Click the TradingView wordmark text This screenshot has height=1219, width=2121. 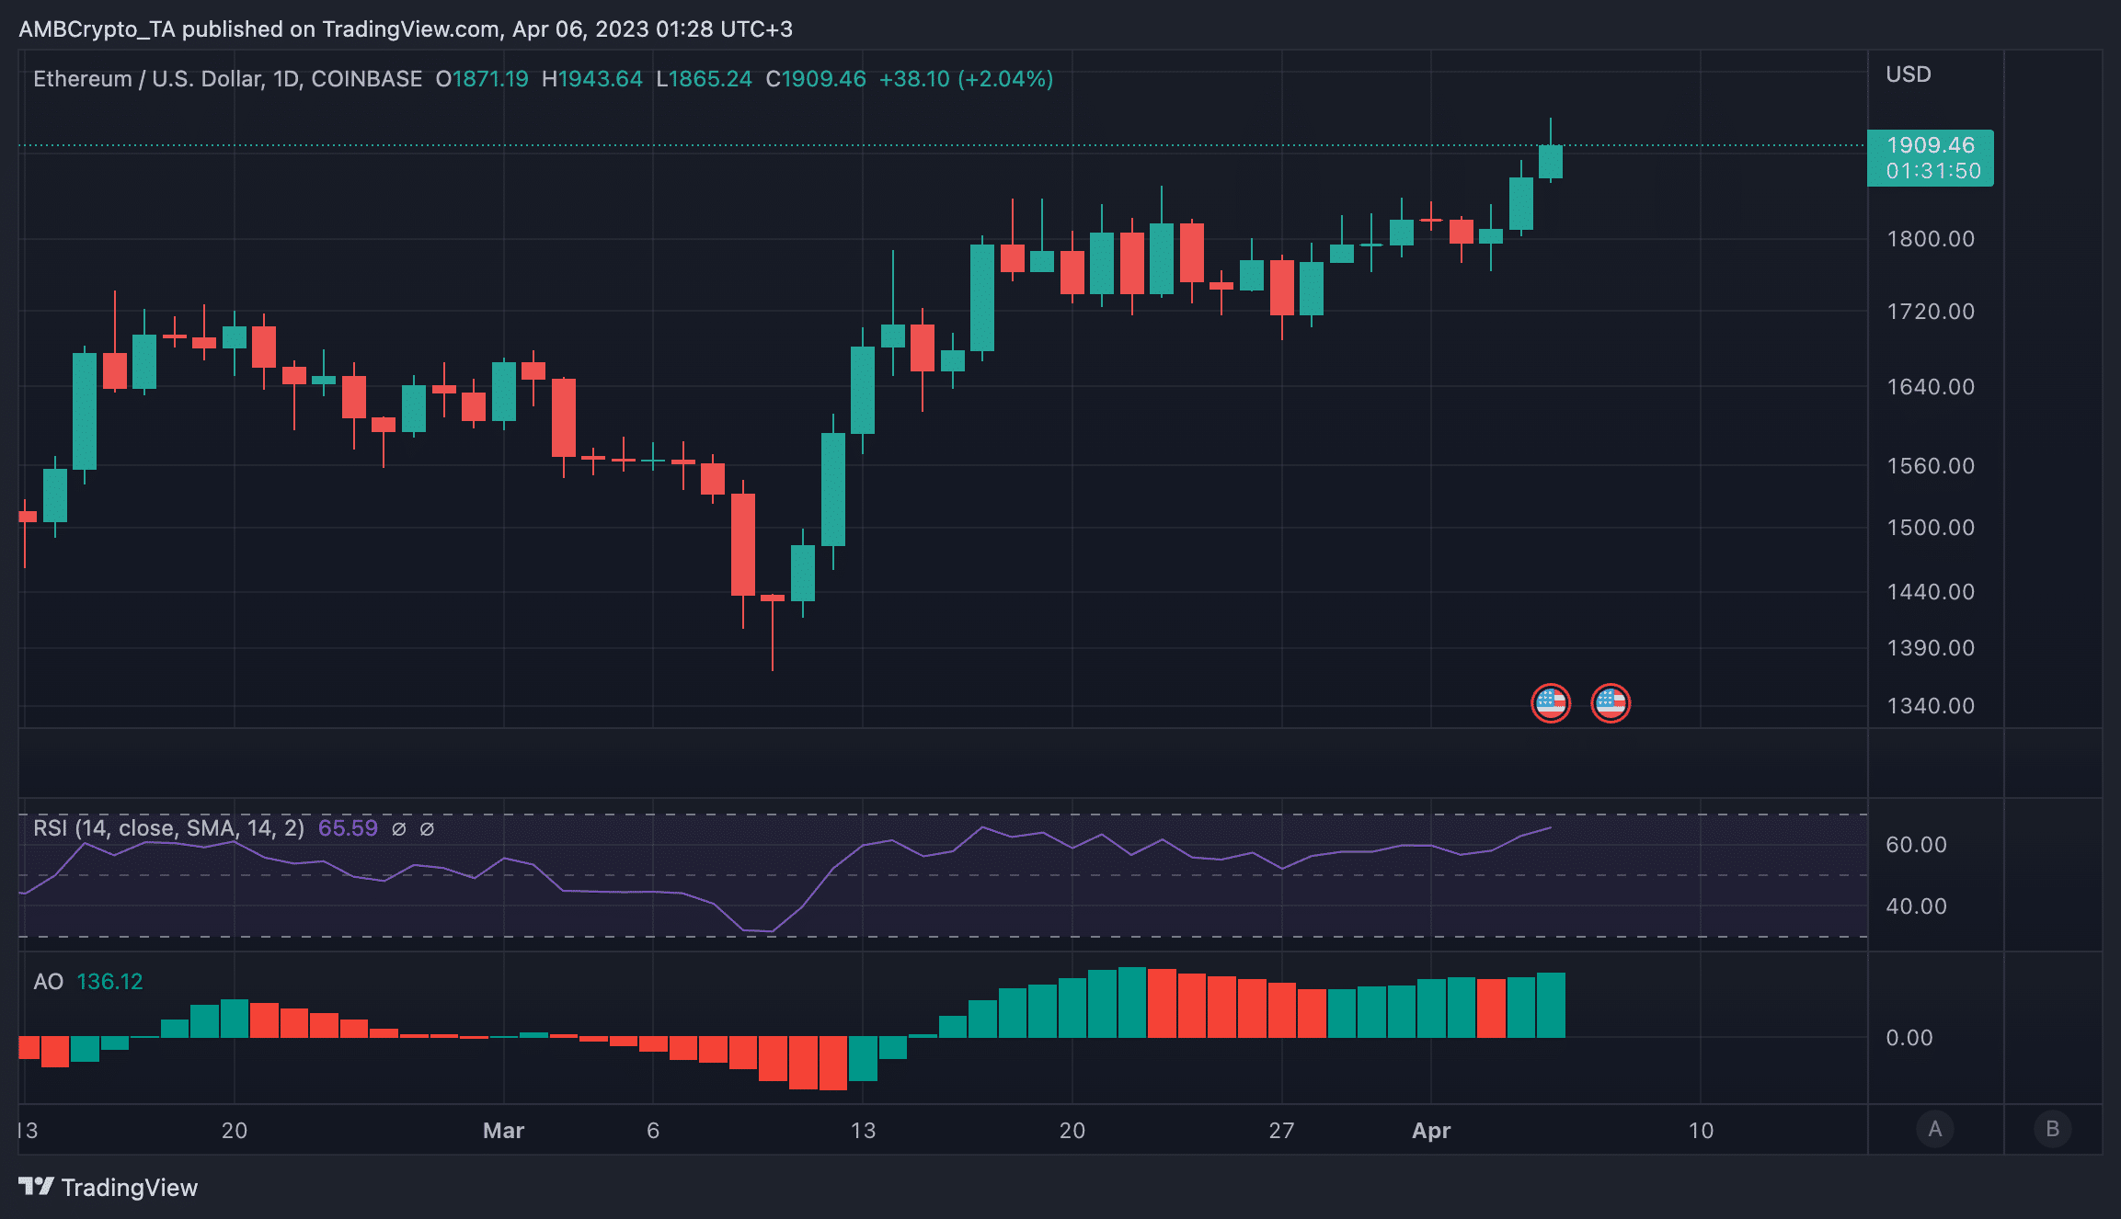(x=130, y=1188)
